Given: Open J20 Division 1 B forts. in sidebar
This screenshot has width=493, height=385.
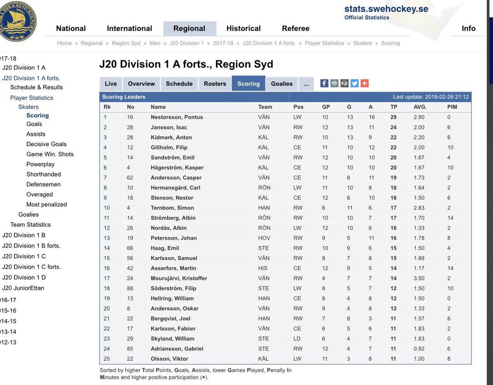Looking at the screenshot, I should coord(31,246).
